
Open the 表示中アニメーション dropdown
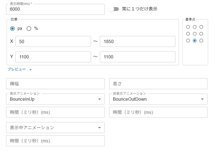click(x=55, y=128)
